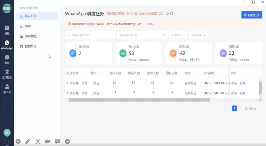The image size is (266, 146).
Task: Click the 已发送 status in first row
Action: (95, 83)
